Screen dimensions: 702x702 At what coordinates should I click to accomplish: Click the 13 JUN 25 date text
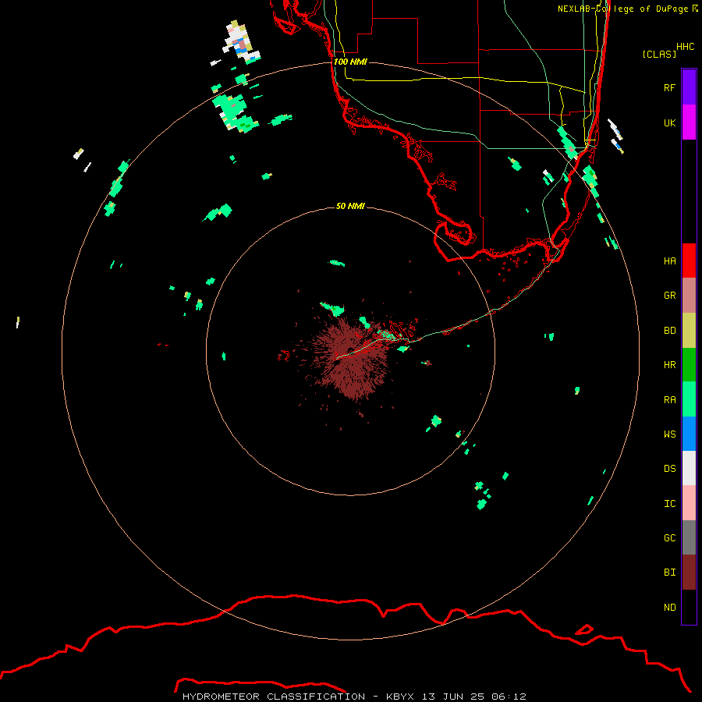pyautogui.click(x=452, y=697)
